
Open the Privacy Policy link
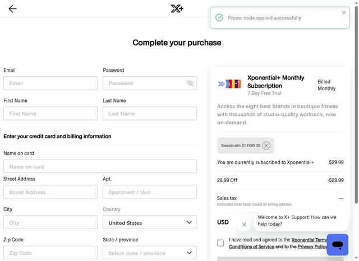click(x=312, y=246)
